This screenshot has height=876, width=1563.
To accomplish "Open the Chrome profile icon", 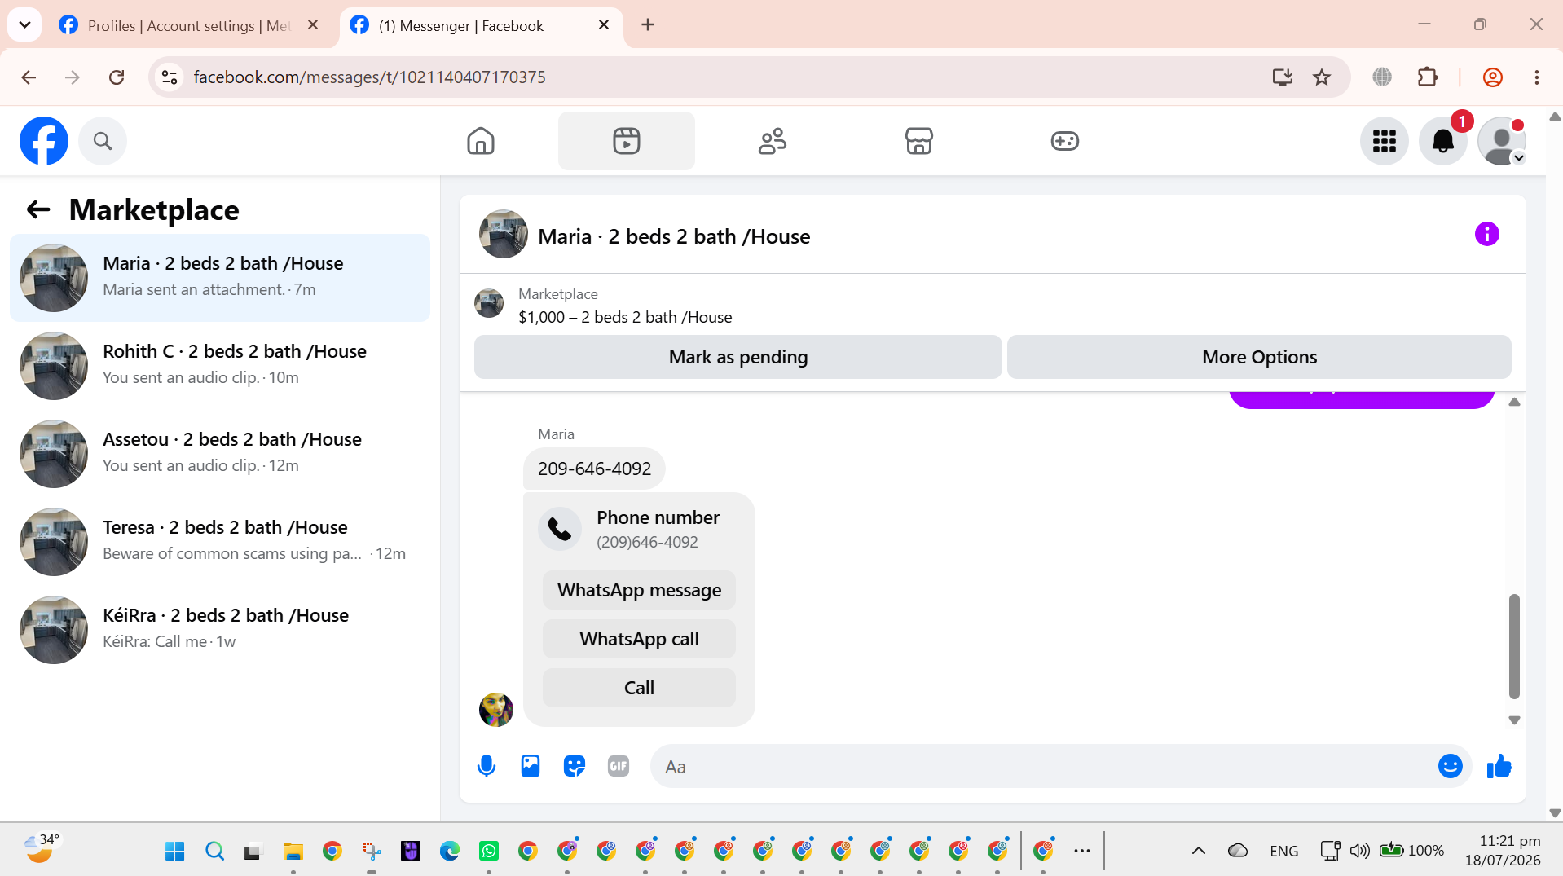I will click(1493, 77).
